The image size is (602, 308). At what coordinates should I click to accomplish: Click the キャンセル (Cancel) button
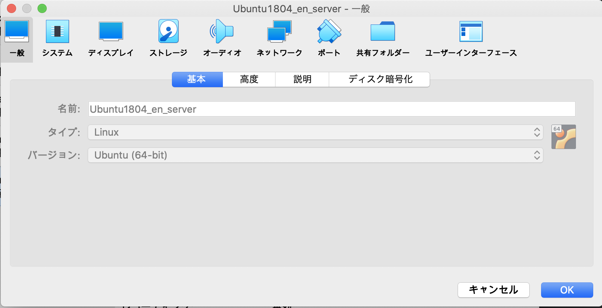494,290
